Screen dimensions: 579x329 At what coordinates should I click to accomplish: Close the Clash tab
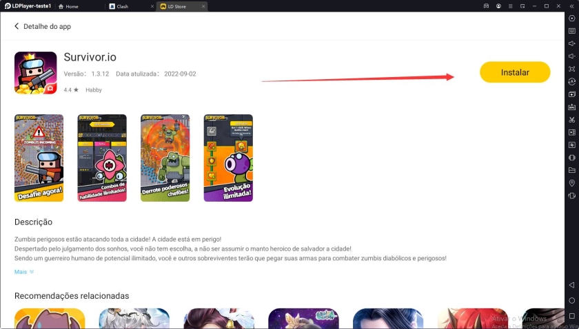[152, 7]
